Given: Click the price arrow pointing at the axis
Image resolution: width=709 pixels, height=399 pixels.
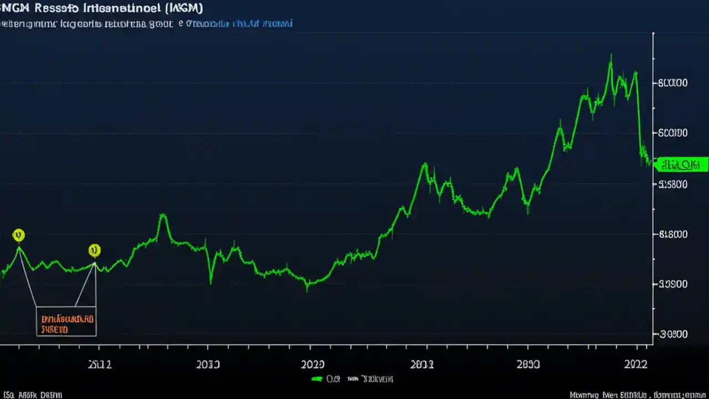Looking at the screenshot, I should tap(656, 165).
